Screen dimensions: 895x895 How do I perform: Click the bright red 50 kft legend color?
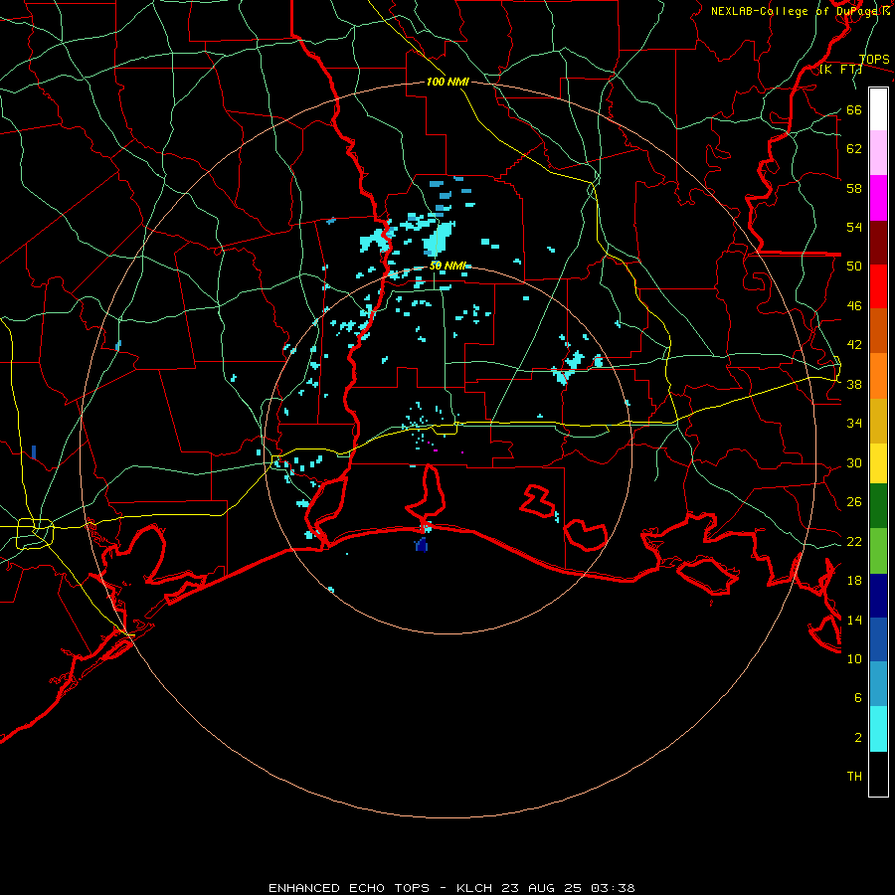878,286
